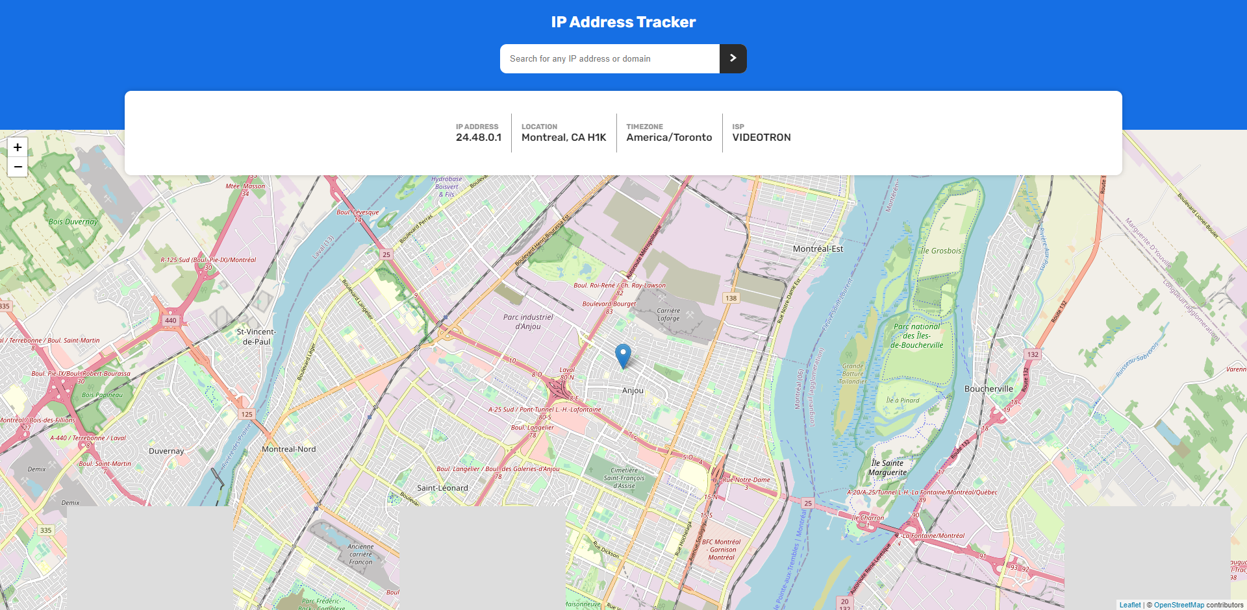This screenshot has width=1247, height=610.
Task: Click the IP Address Tracker page title
Action: (623, 22)
